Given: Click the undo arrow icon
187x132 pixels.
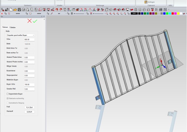Looking at the screenshot, I should [x=57, y=10].
